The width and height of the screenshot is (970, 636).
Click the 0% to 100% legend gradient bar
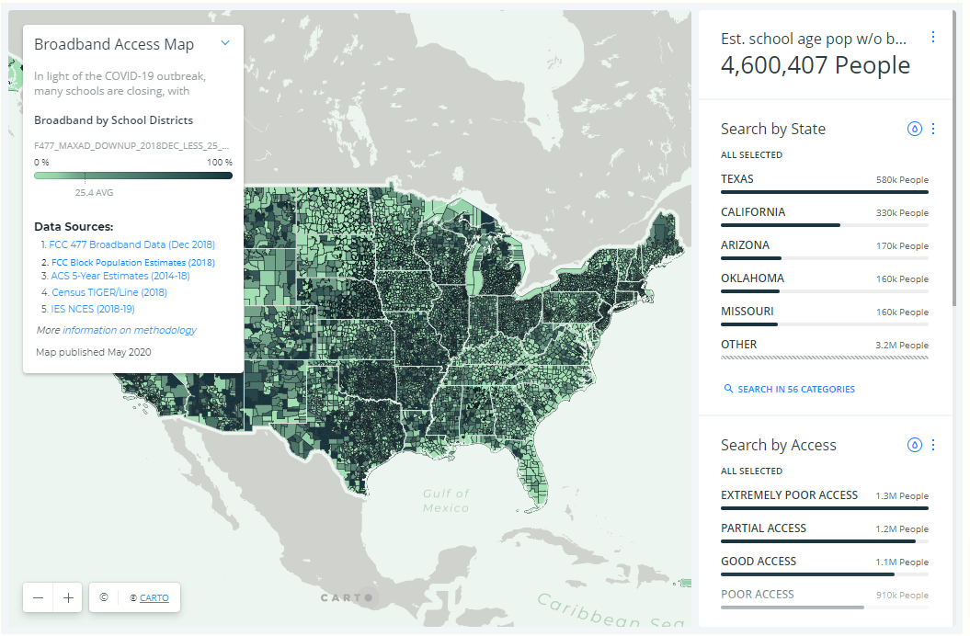tap(133, 176)
